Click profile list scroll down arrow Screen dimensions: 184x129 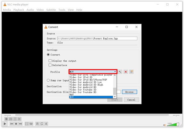[115, 97]
